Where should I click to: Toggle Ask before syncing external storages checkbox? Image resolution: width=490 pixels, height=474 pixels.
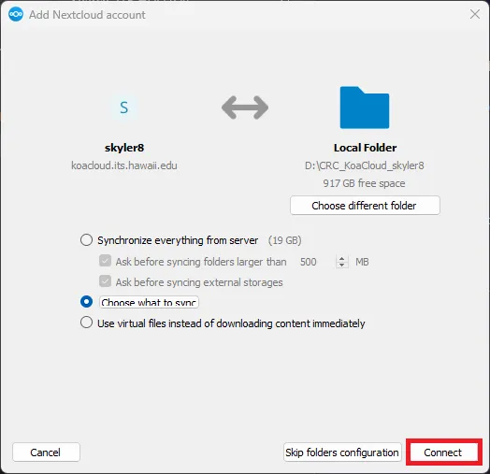point(105,281)
